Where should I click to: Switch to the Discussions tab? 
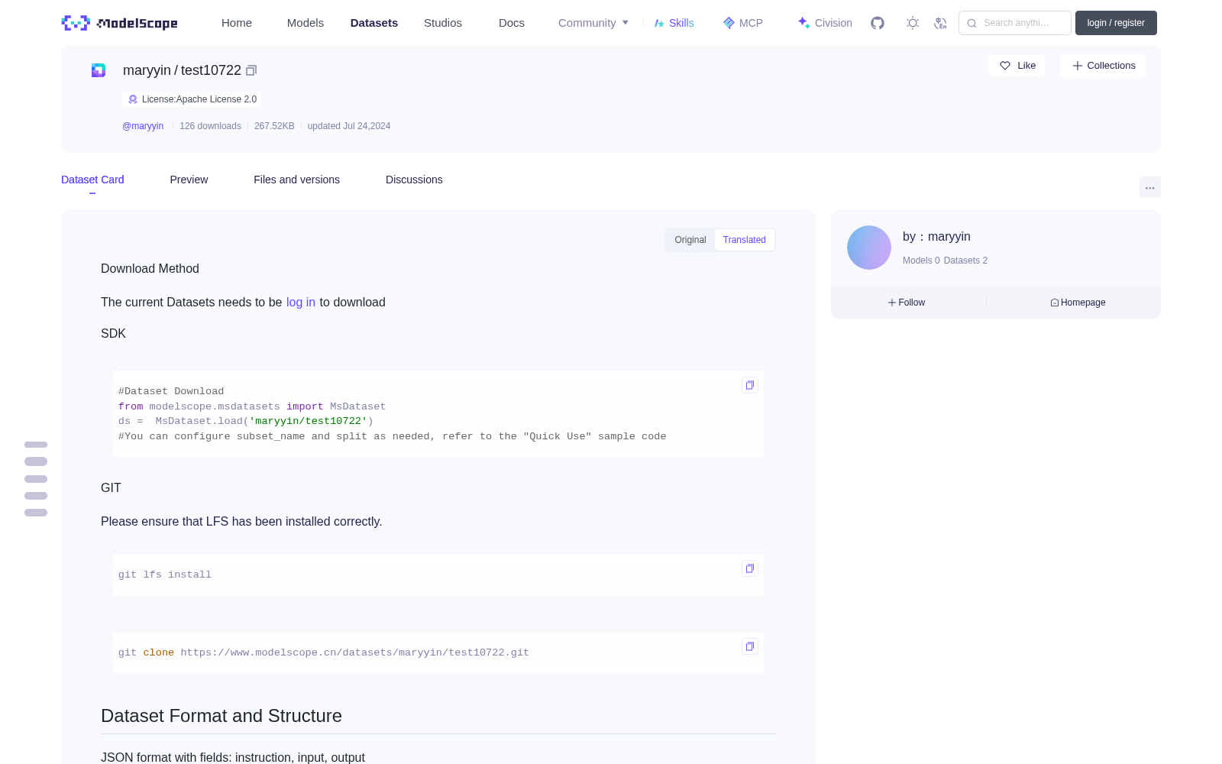pyautogui.click(x=414, y=180)
